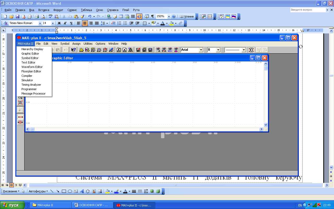Open the Arial font dropdown in MAX+plus II
Screen dimensions: 334x209
(x=201, y=50)
